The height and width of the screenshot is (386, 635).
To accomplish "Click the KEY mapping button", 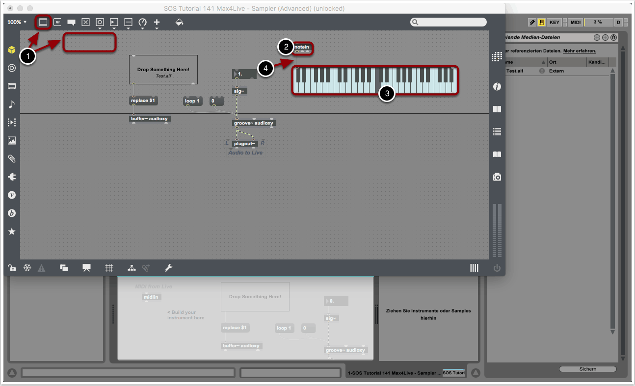I will (x=555, y=23).
